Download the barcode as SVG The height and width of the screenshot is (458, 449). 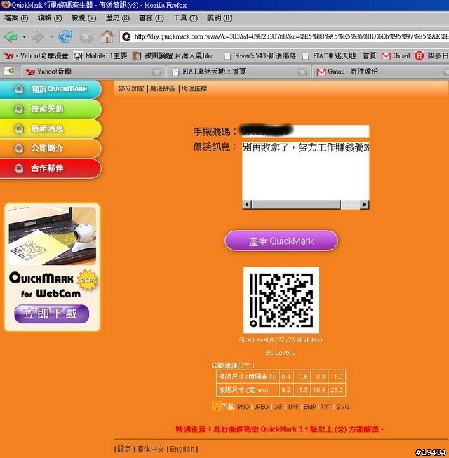coord(343,407)
